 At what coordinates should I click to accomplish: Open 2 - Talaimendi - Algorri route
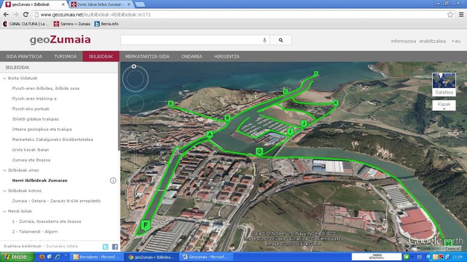35,232
